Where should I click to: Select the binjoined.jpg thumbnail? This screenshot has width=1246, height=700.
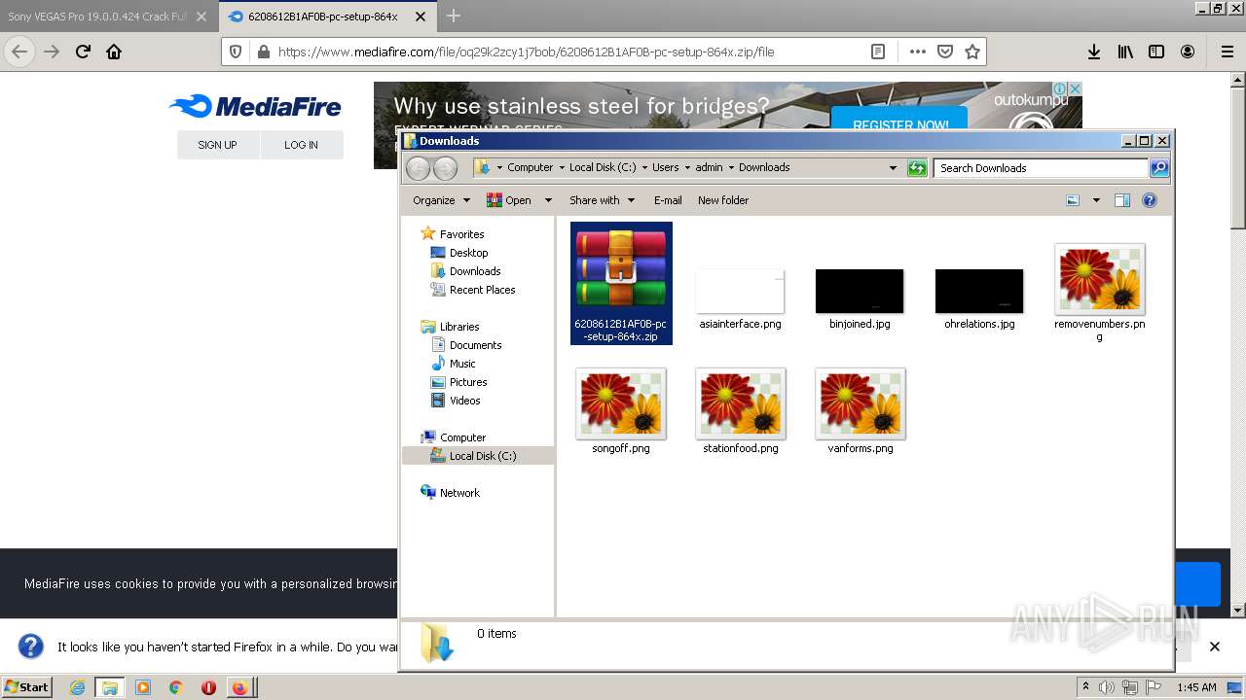point(860,292)
